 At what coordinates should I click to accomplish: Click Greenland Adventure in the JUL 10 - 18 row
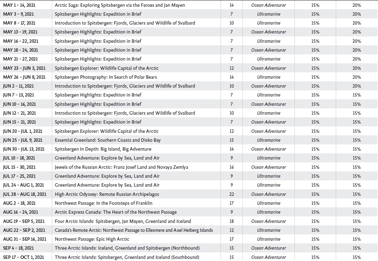pos(107,158)
